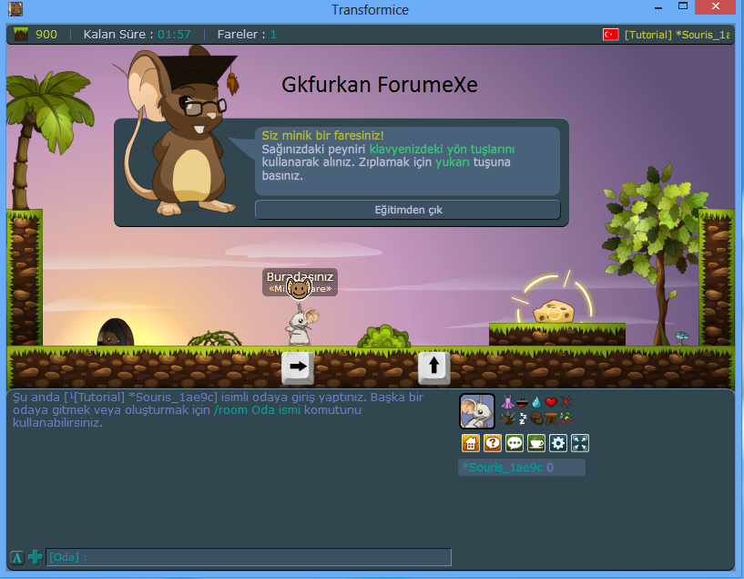Click the ground tile icon beside 900
Image resolution: width=744 pixels, height=579 pixels.
(21, 35)
